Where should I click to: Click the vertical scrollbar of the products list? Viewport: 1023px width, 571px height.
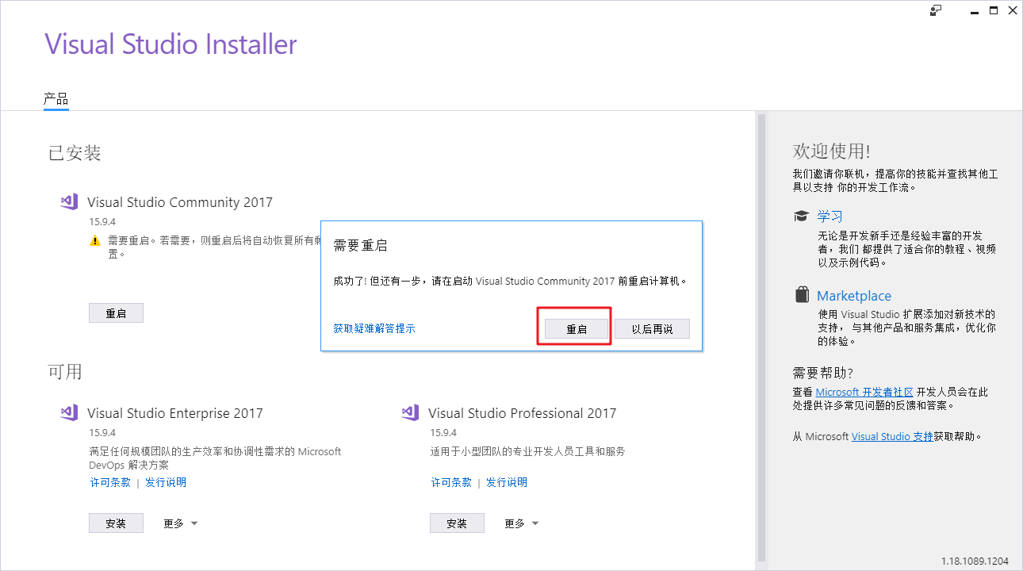click(x=762, y=337)
